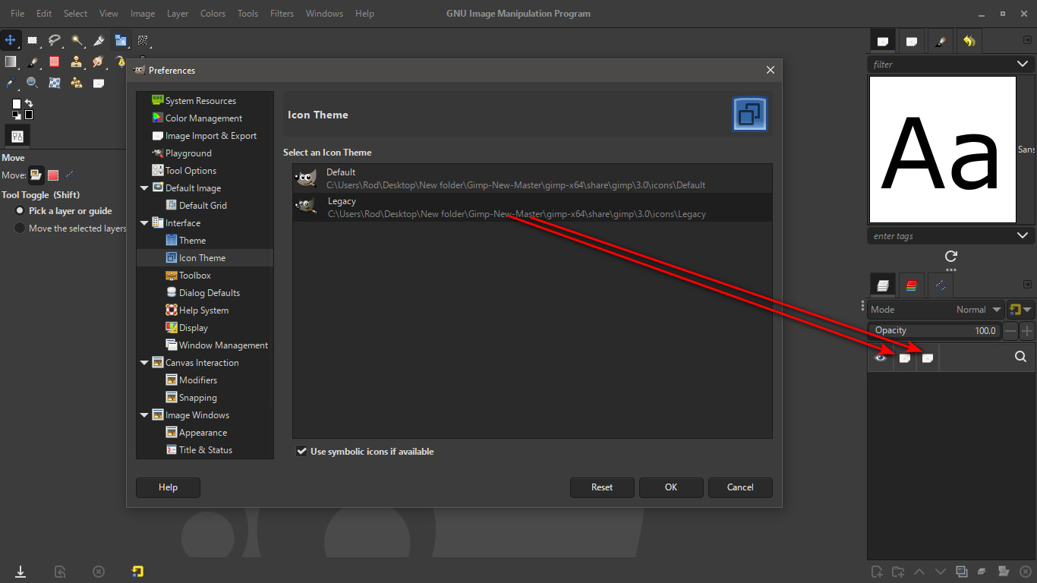Click the Help button in Preferences
This screenshot has height=583, width=1037.
pos(168,487)
